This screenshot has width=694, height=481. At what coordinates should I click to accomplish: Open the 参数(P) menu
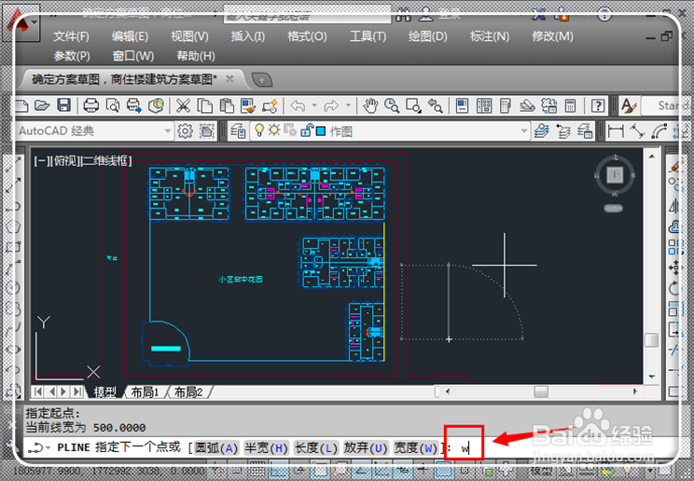pyautogui.click(x=72, y=56)
